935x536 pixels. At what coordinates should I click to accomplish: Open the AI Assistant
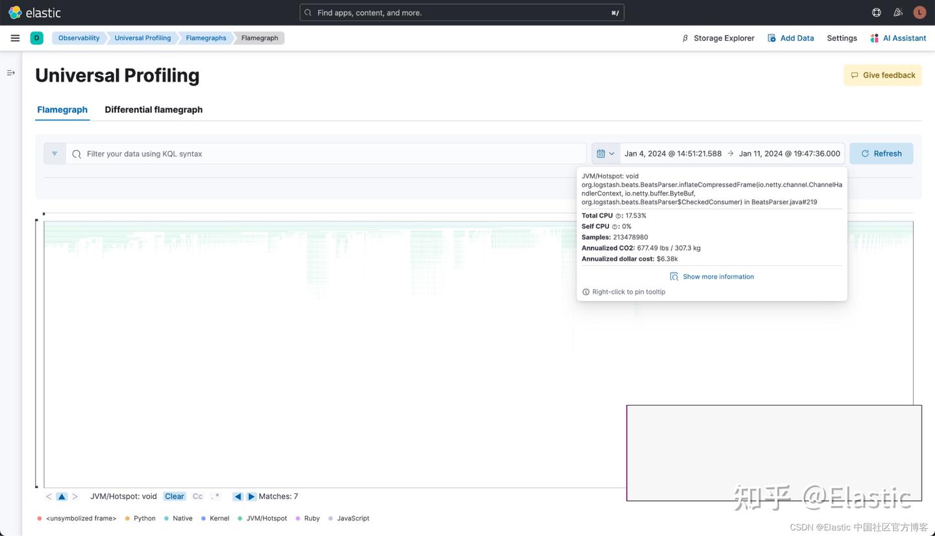899,38
